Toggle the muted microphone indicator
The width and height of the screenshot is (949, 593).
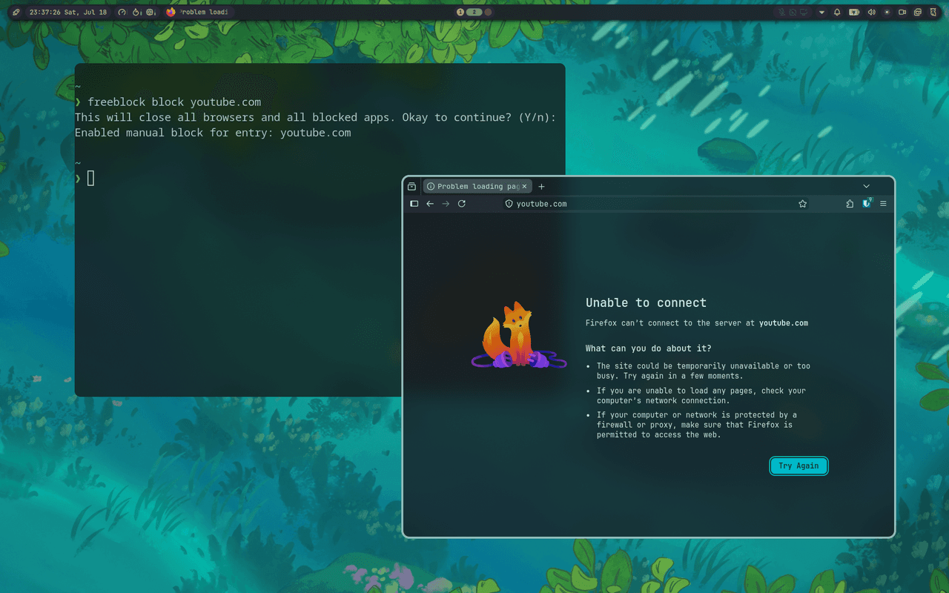tap(781, 13)
